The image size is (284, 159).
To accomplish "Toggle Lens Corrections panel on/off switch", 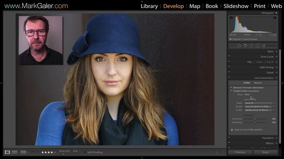I will pos(229,77).
